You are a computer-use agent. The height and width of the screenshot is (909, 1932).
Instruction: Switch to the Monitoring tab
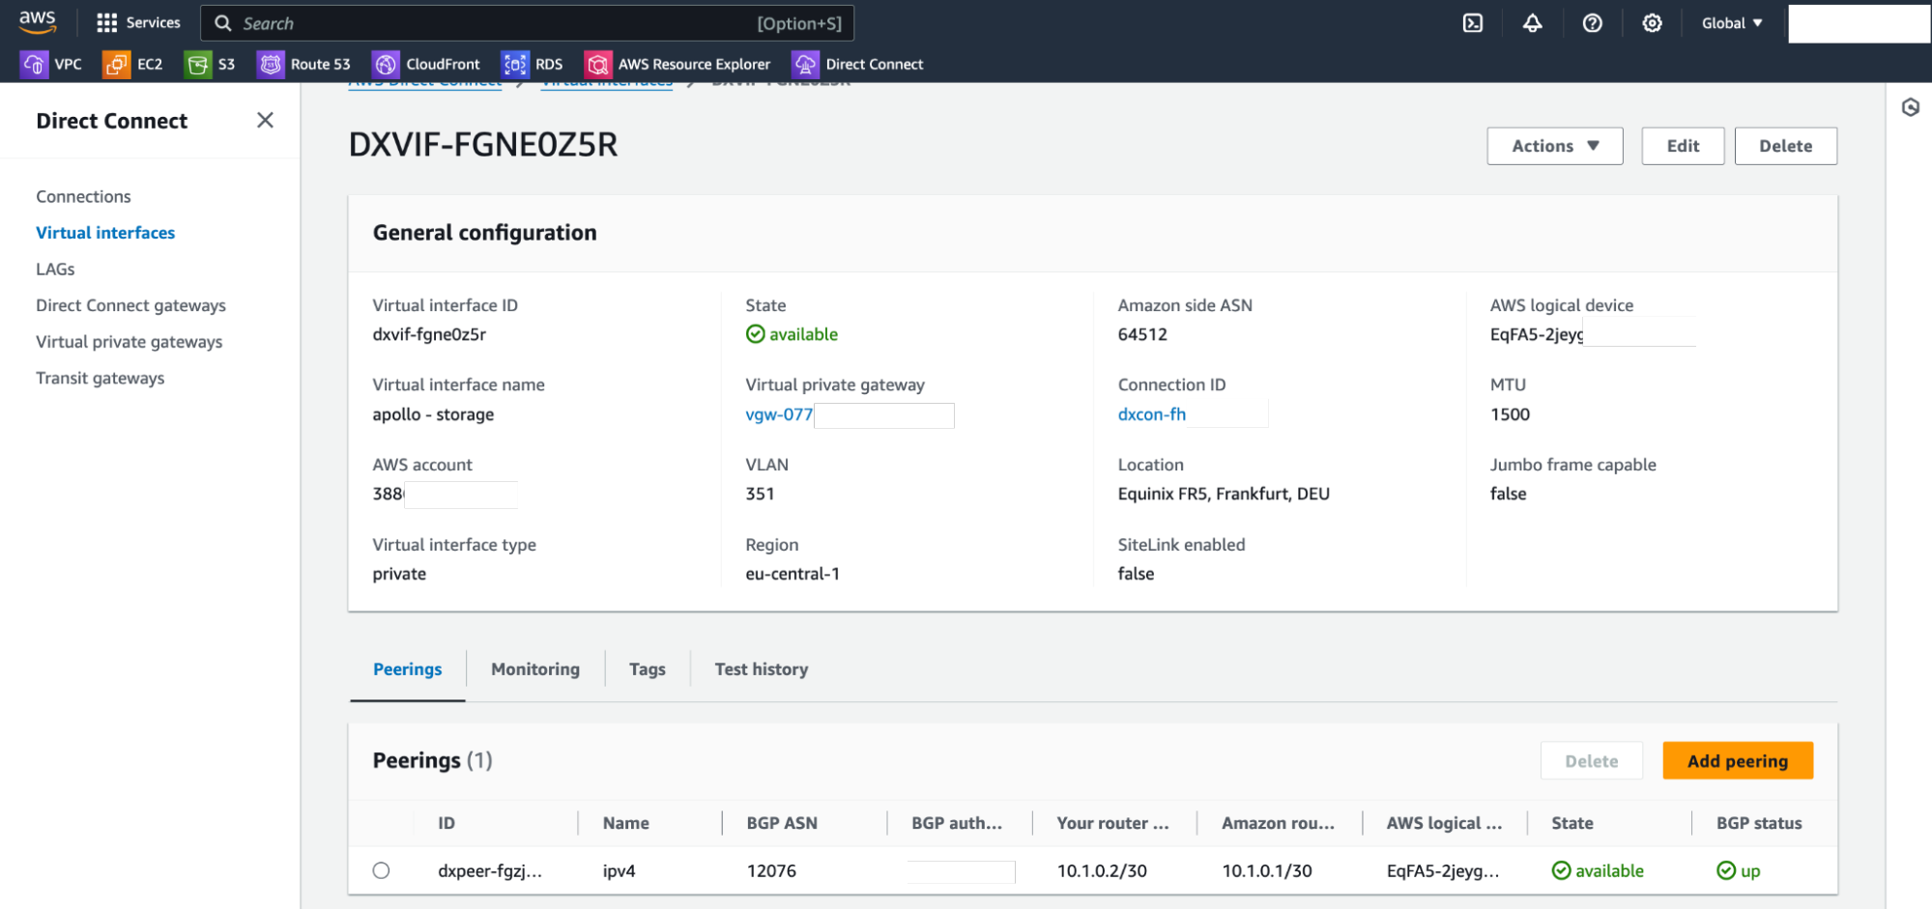(x=535, y=669)
